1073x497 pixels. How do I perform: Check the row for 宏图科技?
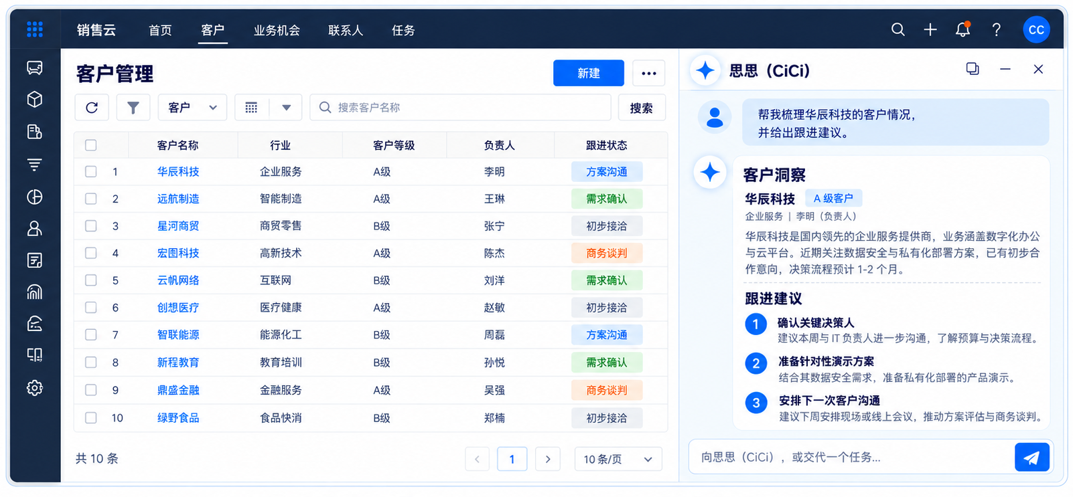coord(91,253)
